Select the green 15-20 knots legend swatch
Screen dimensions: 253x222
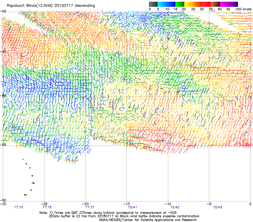(180, 4)
